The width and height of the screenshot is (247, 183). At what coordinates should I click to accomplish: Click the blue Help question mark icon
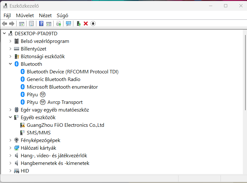coord(41,24)
